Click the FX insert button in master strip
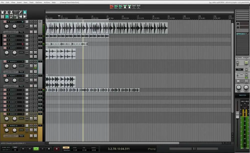Image resolution: width=250 pixels, height=153 pixels. pyautogui.click(x=246, y=63)
